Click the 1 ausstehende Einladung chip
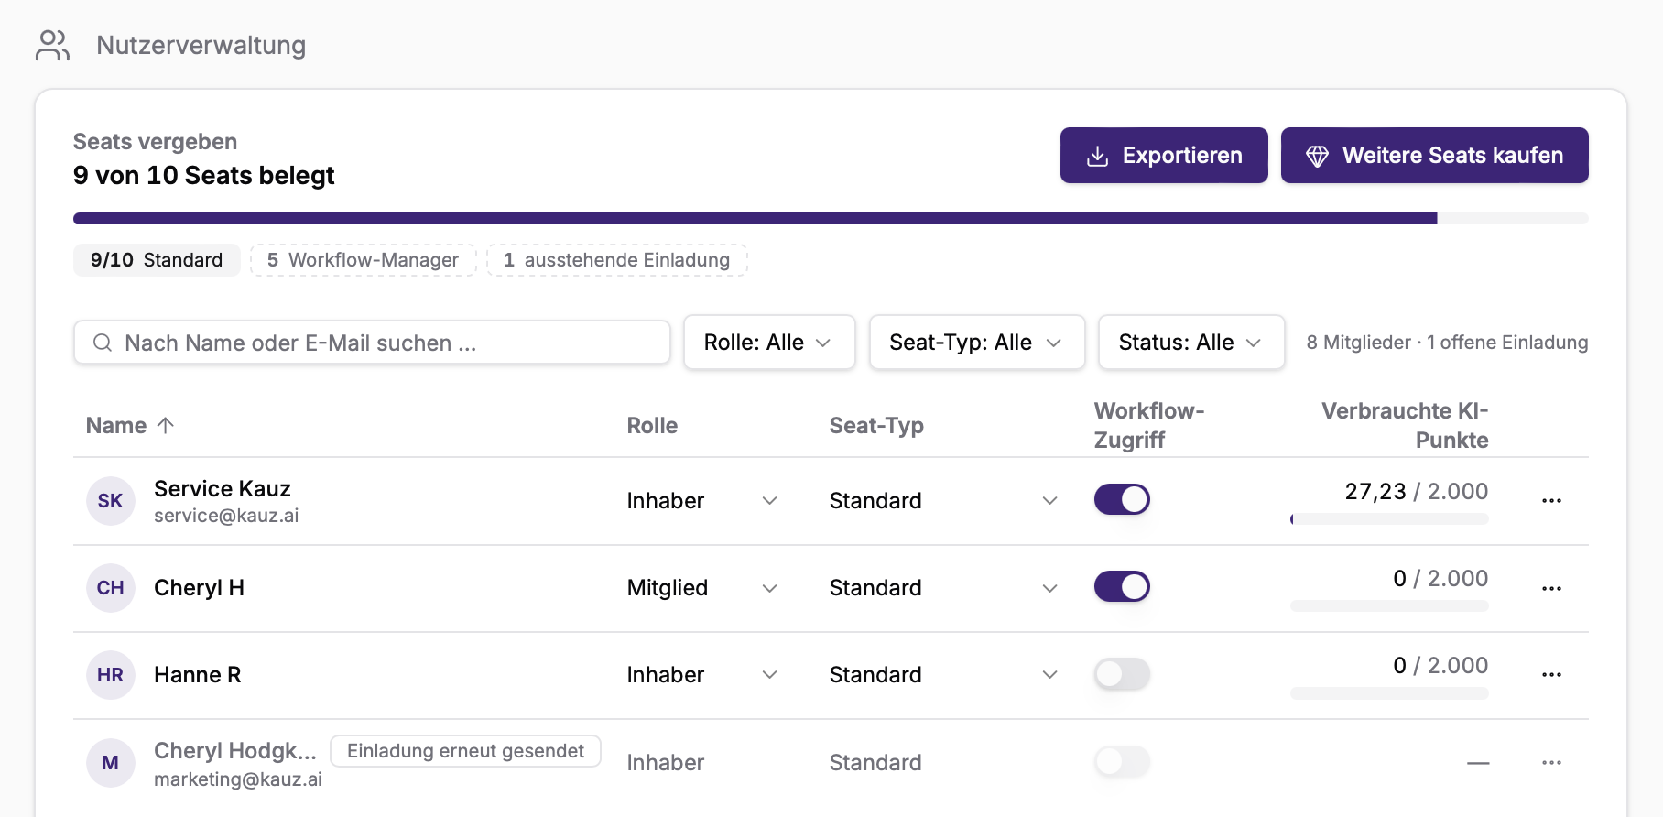 click(x=617, y=260)
